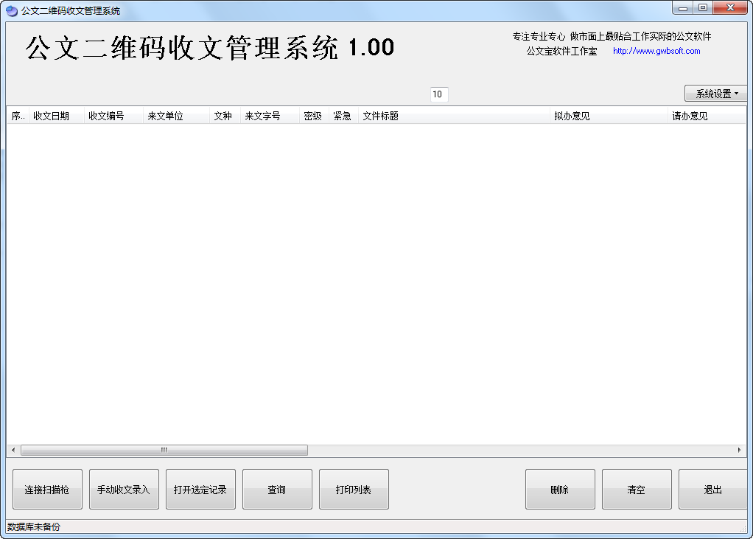
Task: Click the 来文单位 column header
Action: (x=176, y=116)
